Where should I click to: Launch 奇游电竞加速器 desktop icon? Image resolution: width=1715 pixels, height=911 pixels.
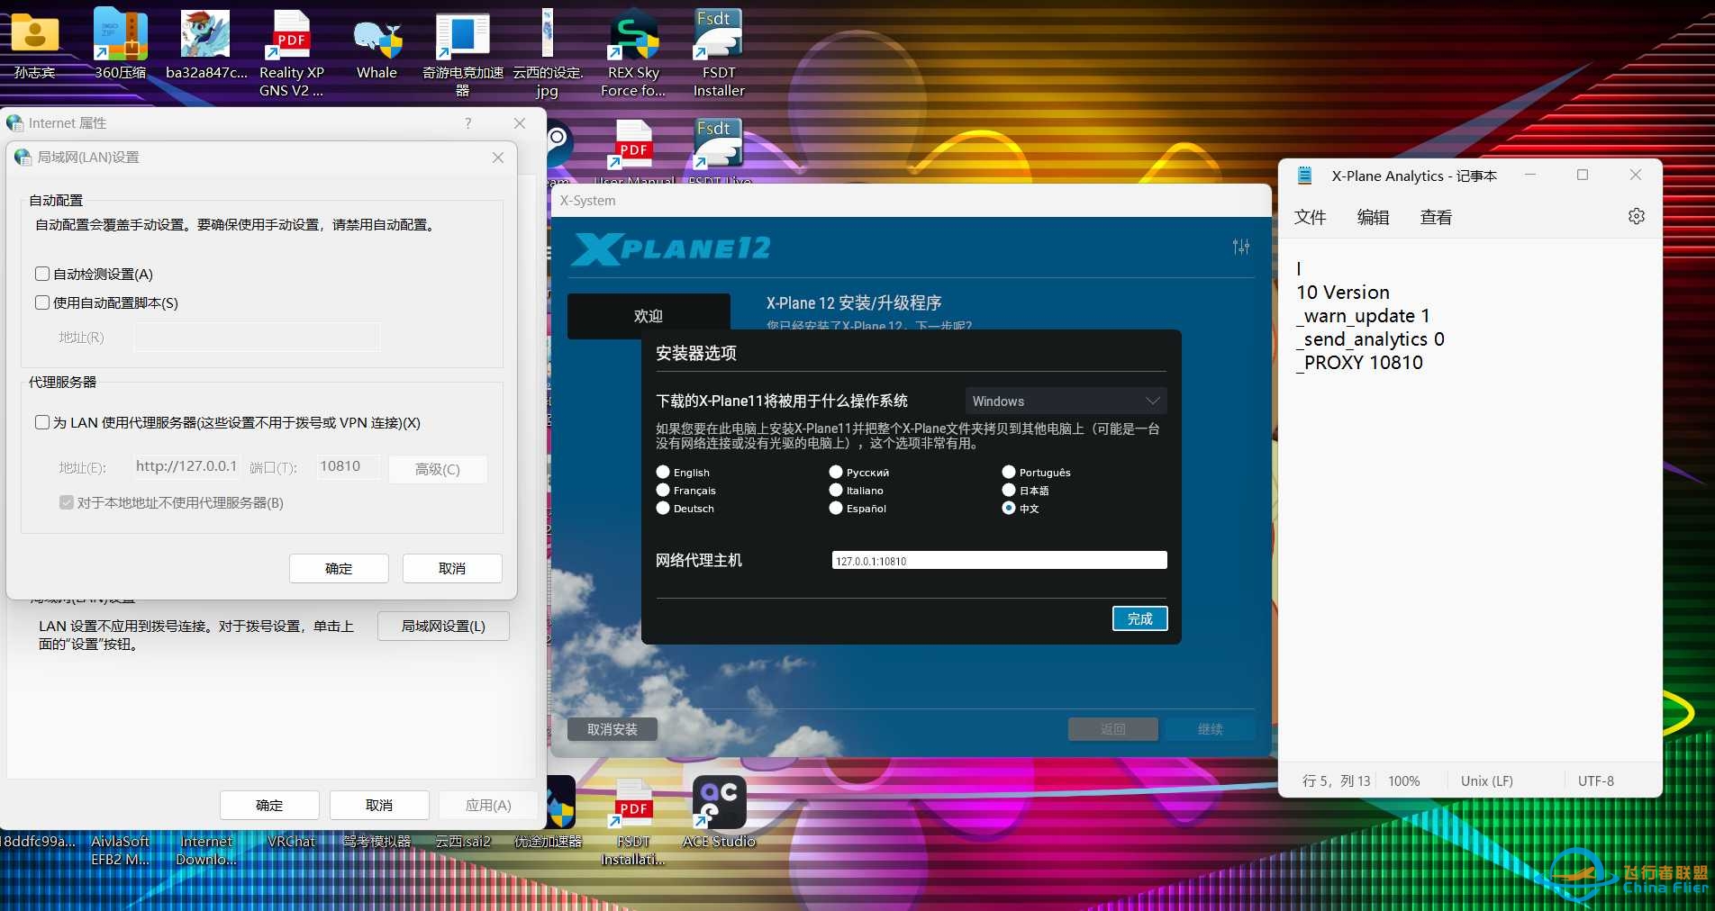462,52
